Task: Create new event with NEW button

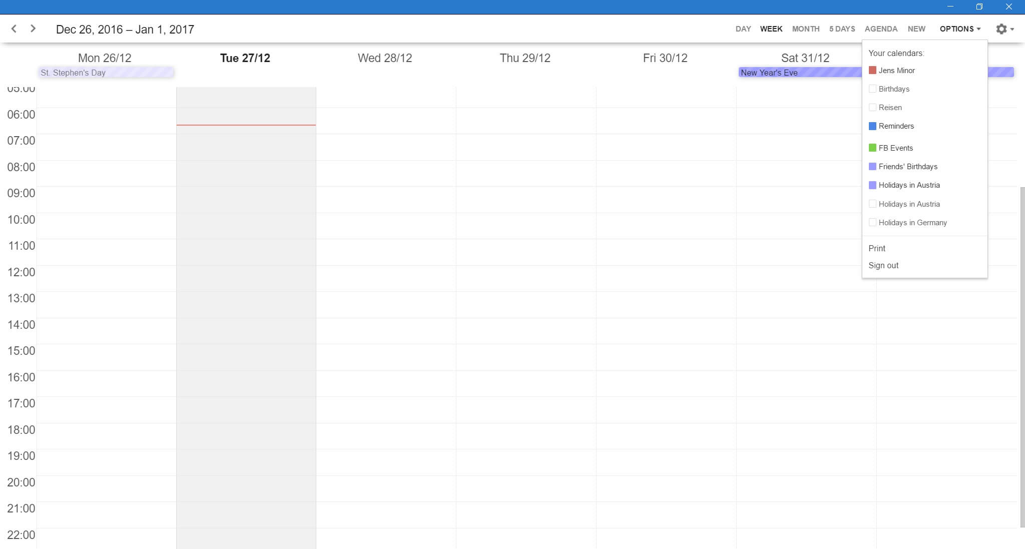Action: (916, 29)
